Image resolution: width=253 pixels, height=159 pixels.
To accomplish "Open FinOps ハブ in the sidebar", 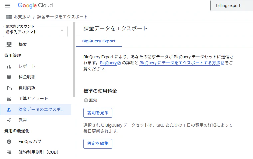I will point(36,142).
